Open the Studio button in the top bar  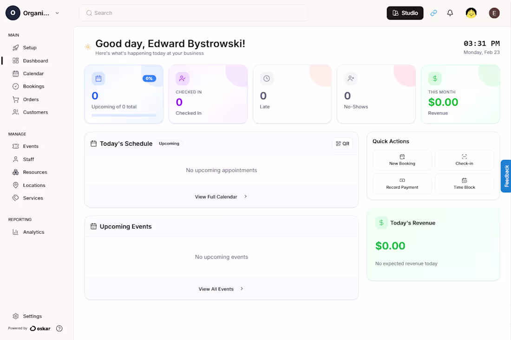[405, 13]
